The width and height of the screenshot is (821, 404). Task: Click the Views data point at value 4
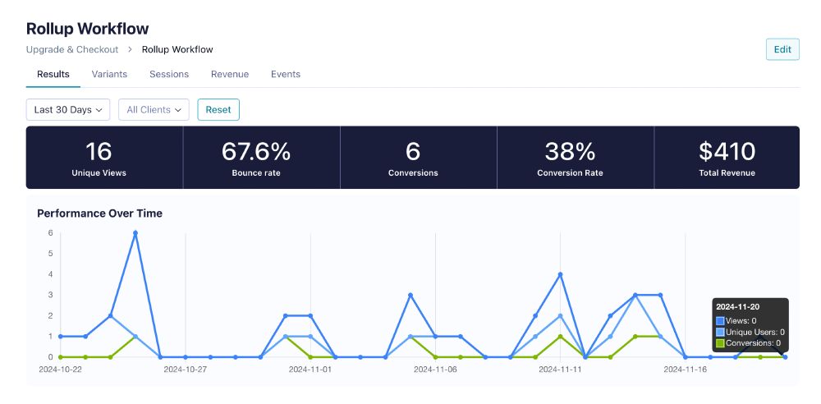pyautogui.click(x=560, y=274)
